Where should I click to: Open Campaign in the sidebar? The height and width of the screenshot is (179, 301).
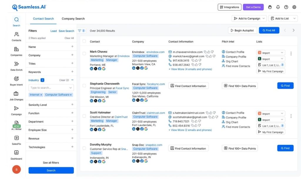[x=16, y=111]
